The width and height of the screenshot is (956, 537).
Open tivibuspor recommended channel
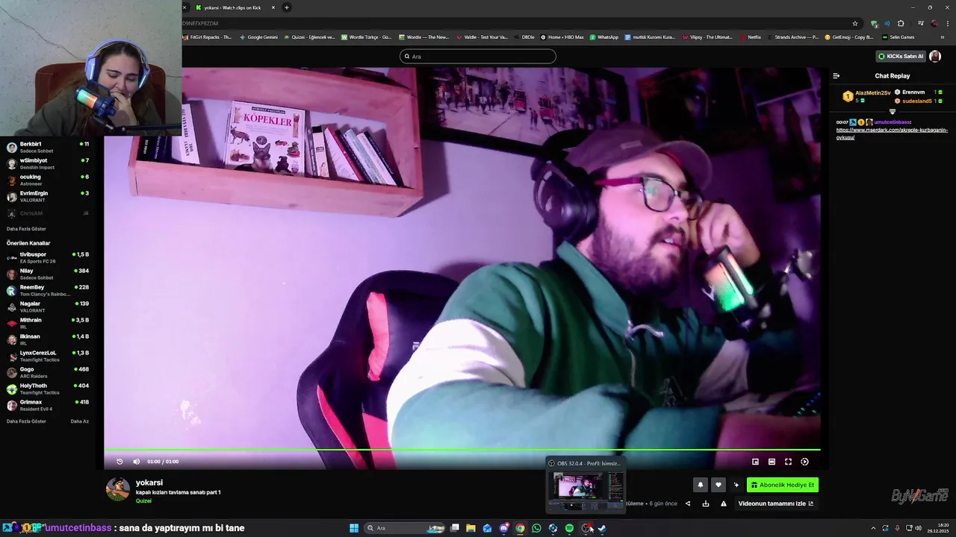(x=48, y=257)
